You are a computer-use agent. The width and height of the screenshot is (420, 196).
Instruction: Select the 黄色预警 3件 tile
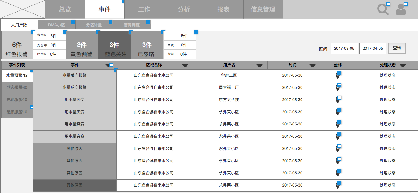[x=82, y=49]
